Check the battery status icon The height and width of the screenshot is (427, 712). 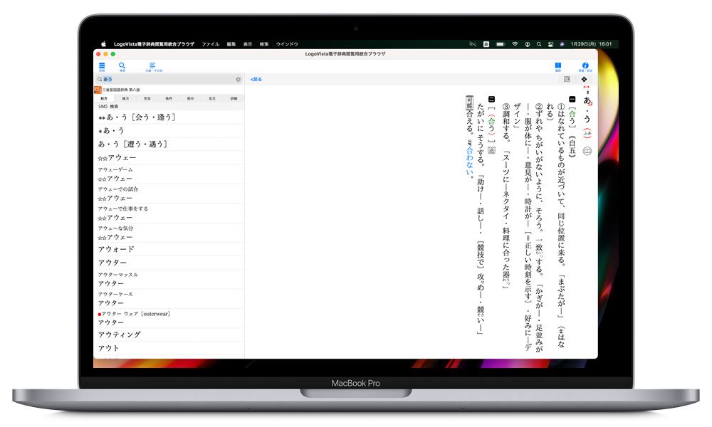click(x=501, y=44)
